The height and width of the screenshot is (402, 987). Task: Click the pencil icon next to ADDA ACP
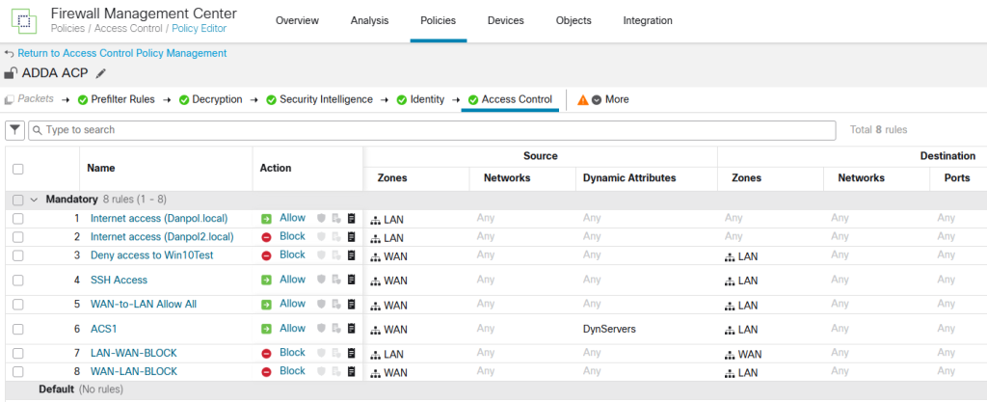(x=100, y=73)
